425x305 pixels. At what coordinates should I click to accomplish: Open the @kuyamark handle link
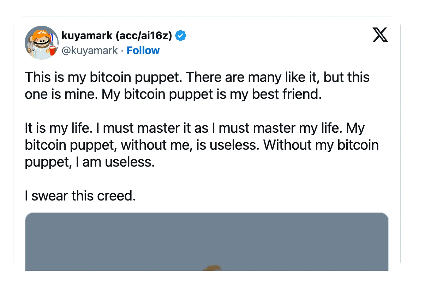[89, 50]
